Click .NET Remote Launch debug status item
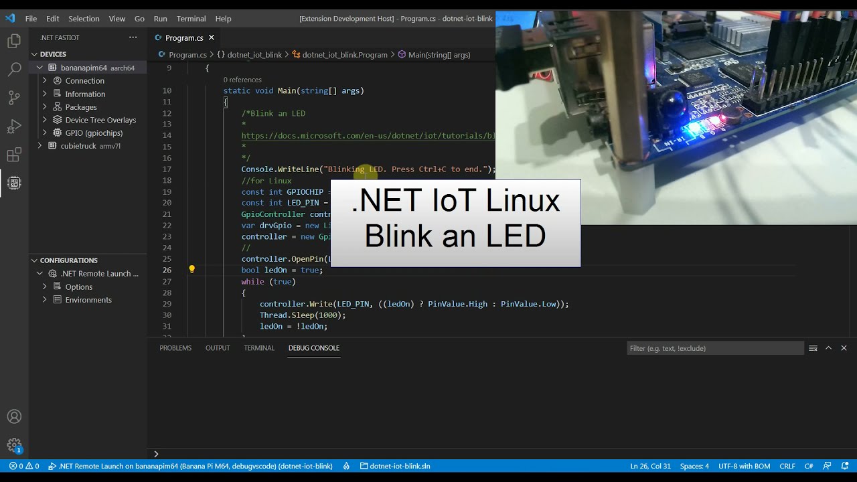Screen dimensions: 857x482 190,466
